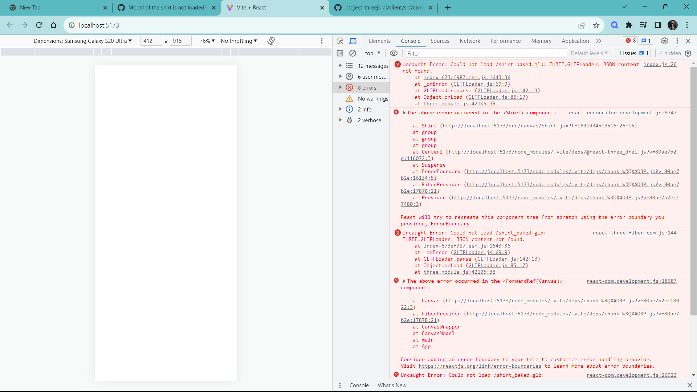Toggle the device toolbar icon
The height and width of the screenshot is (392, 697).
[353, 41]
